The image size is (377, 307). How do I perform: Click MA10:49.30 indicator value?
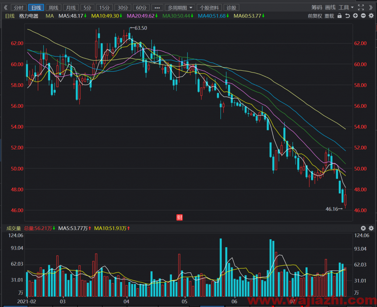coord(107,16)
